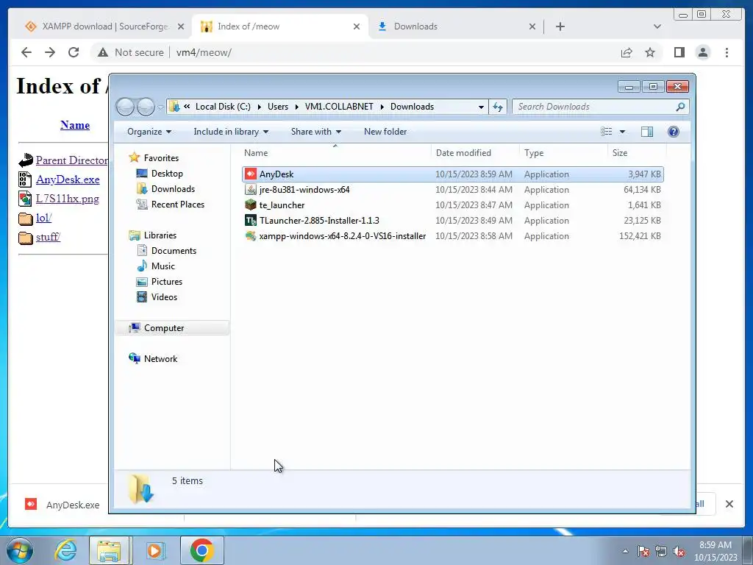Image resolution: width=753 pixels, height=565 pixels.
Task: Toggle the Explorer preview pane icon
Action: tap(647, 132)
